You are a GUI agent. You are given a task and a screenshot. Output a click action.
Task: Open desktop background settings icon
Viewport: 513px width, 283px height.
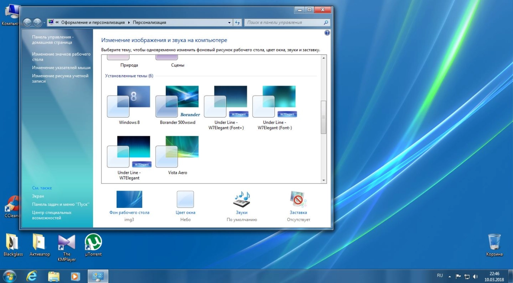pos(129,199)
